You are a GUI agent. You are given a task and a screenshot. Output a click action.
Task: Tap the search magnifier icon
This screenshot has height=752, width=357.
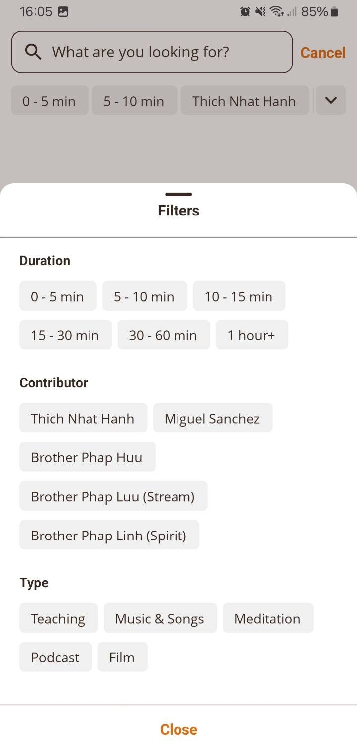33,52
